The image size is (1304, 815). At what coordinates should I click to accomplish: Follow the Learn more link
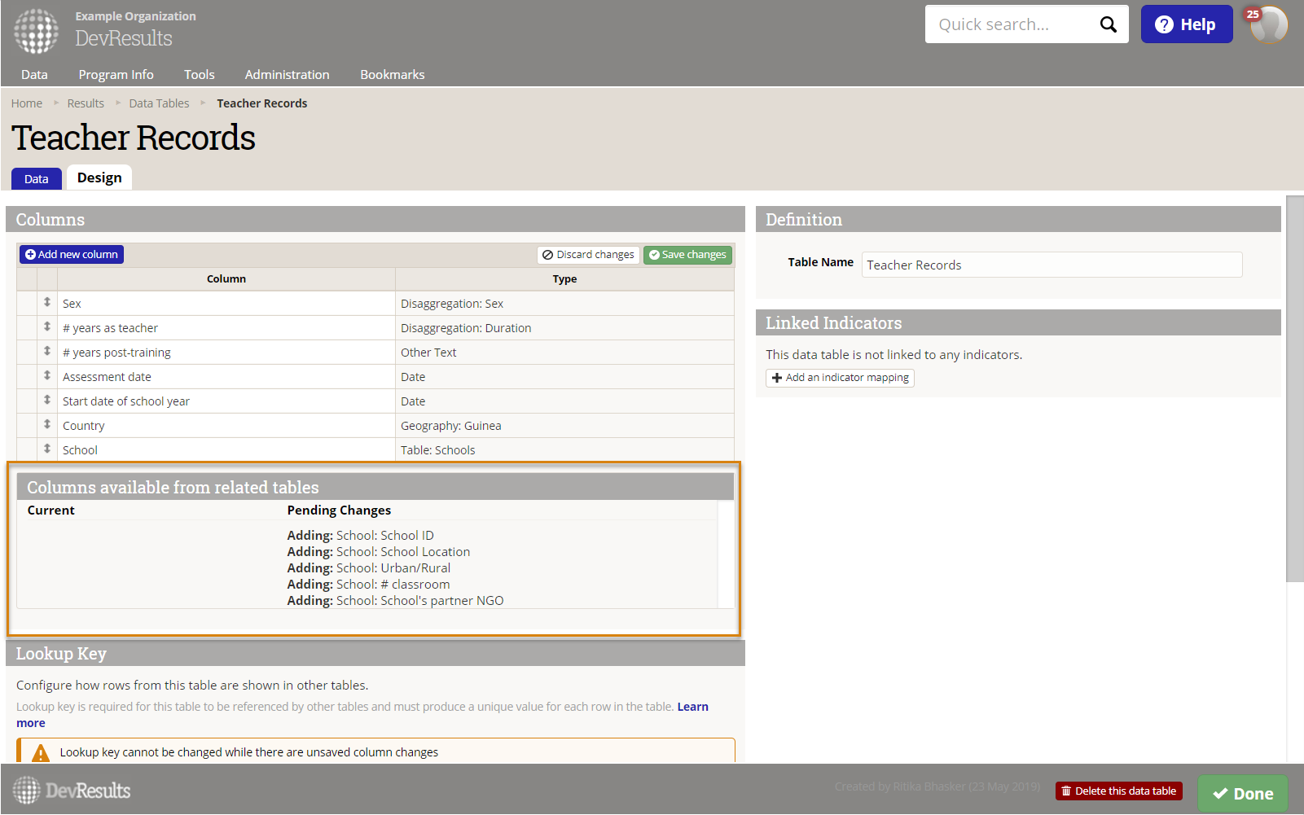coord(692,707)
